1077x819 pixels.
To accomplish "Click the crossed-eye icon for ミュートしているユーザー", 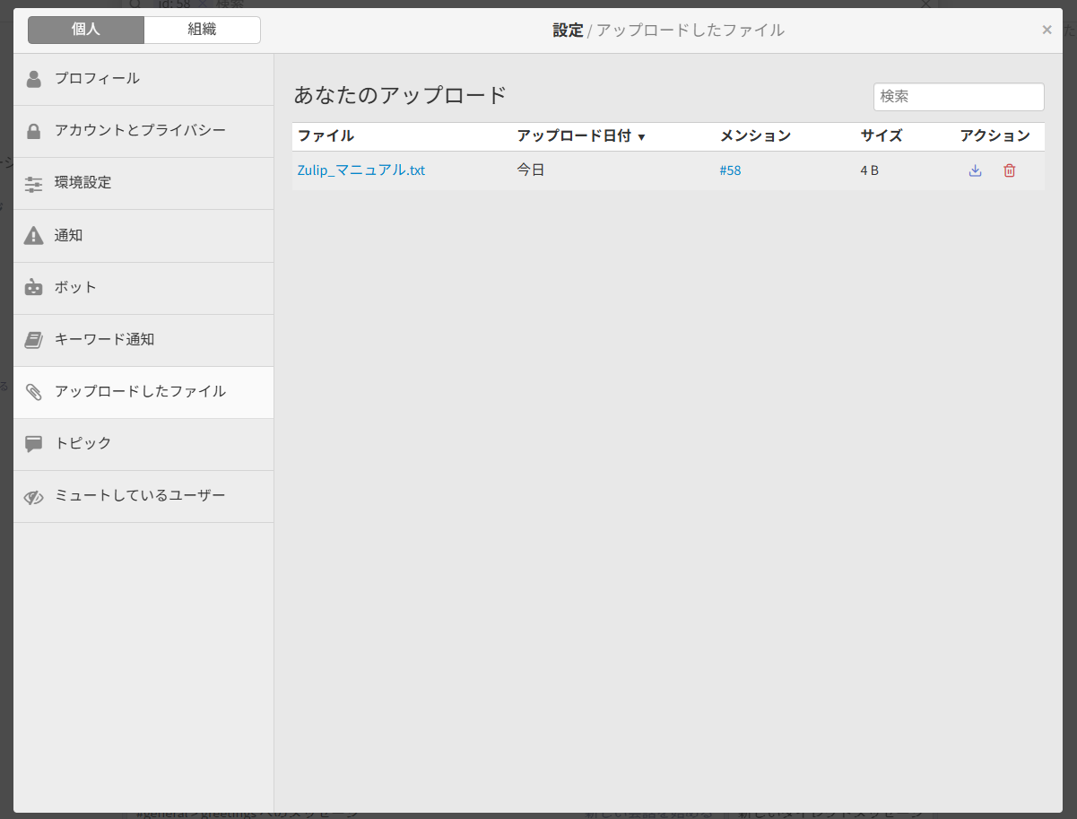I will click(x=33, y=496).
